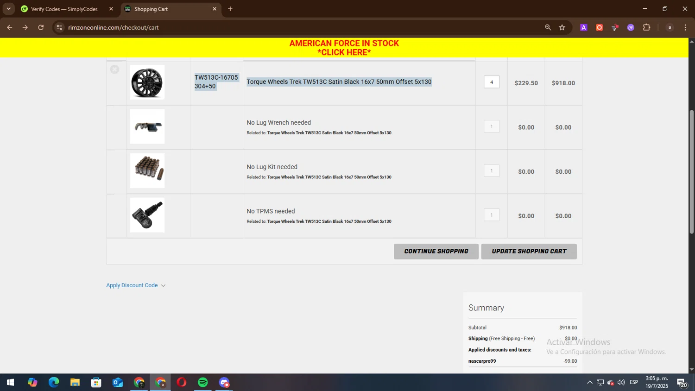Go forward to the next page
Screen dimensions: 695x391
click(25, 27)
